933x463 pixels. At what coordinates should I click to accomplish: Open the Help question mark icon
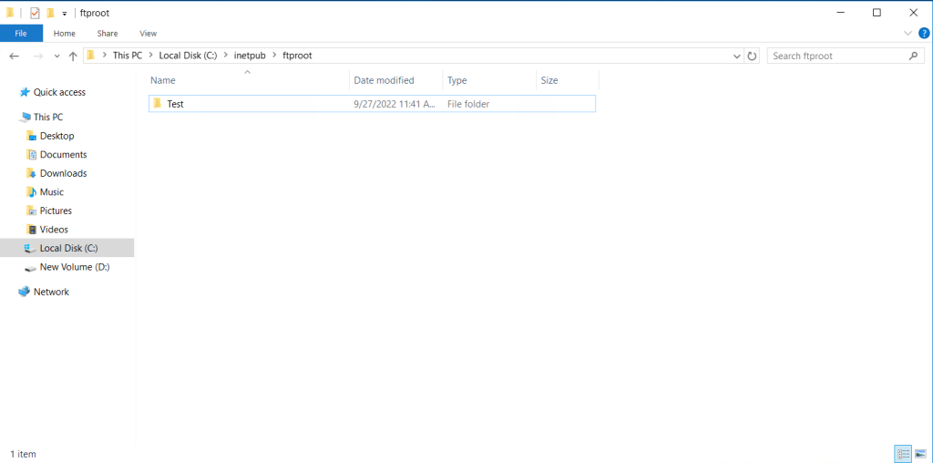923,33
